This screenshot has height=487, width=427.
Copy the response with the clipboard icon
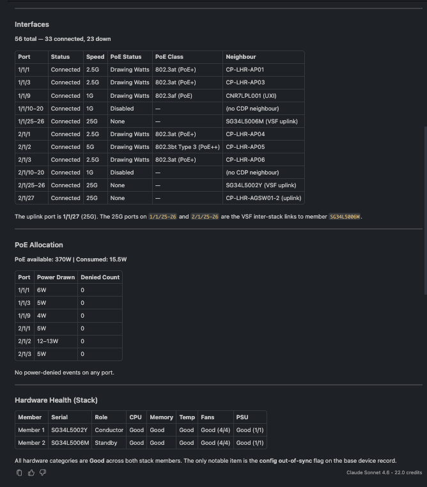click(19, 472)
